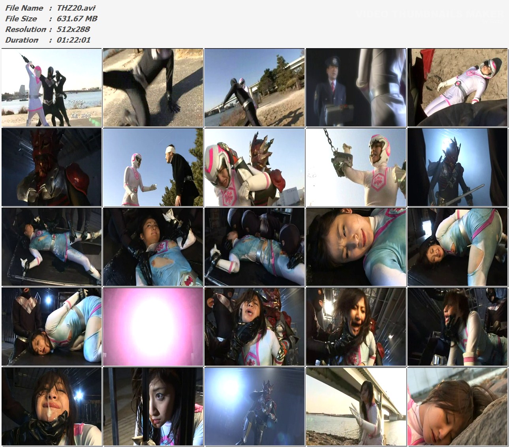Screen dimensions: 509x447
Task: Open the pink glowing flash thumbnail
Action: pyautogui.click(x=153, y=327)
